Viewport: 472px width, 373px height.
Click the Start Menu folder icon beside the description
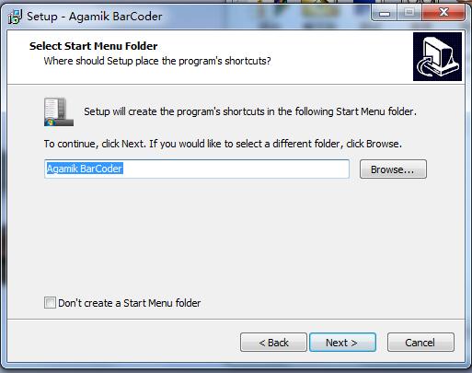(59, 111)
